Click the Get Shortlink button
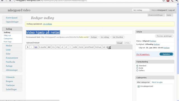Screen dimensions: 179x101 coord(118,37)
